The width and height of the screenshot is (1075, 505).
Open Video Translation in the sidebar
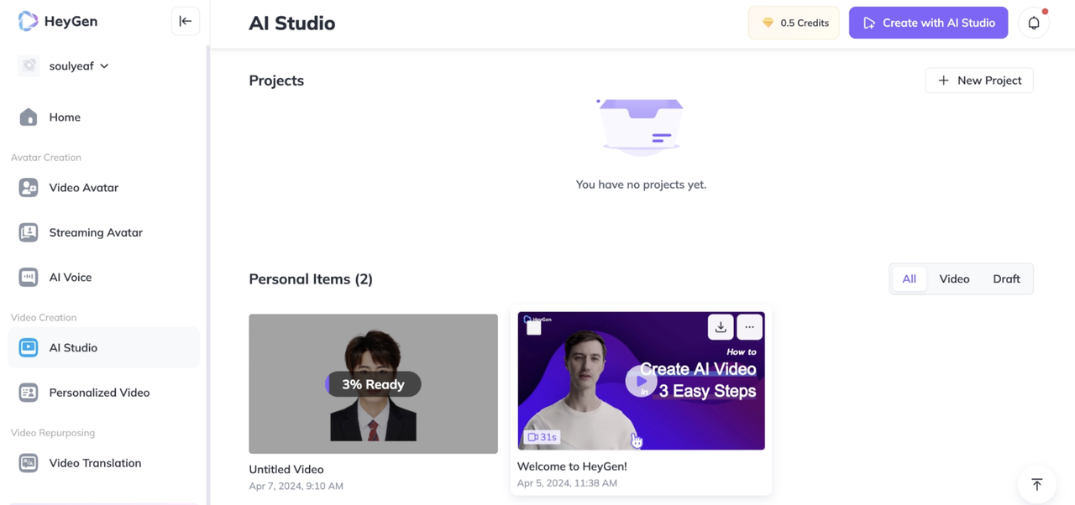click(95, 463)
